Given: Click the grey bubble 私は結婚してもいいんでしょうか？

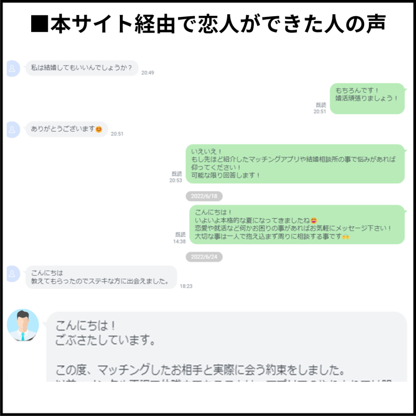Looking at the screenshot, I should (x=82, y=68).
